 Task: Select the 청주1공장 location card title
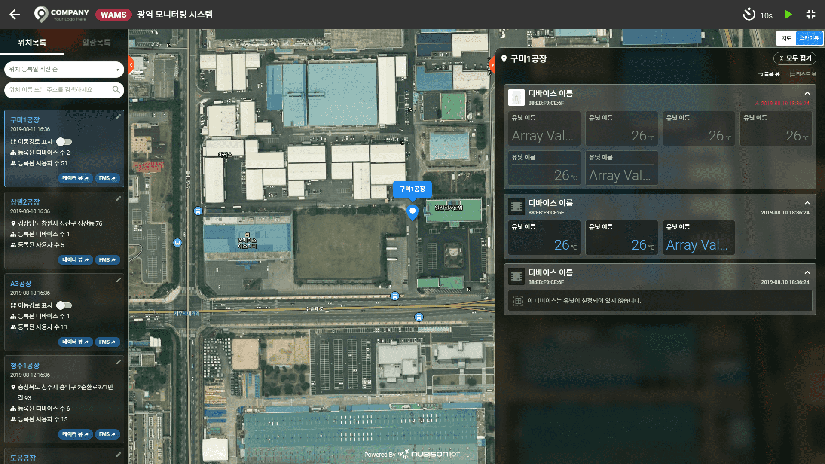(25, 366)
